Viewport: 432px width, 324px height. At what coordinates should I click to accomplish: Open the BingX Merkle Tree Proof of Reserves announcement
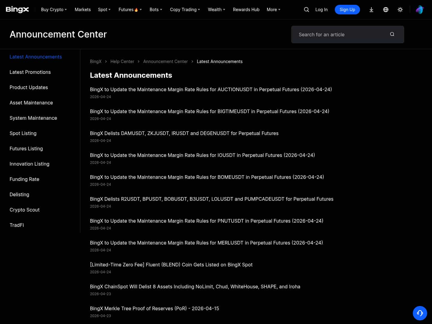[x=154, y=308]
